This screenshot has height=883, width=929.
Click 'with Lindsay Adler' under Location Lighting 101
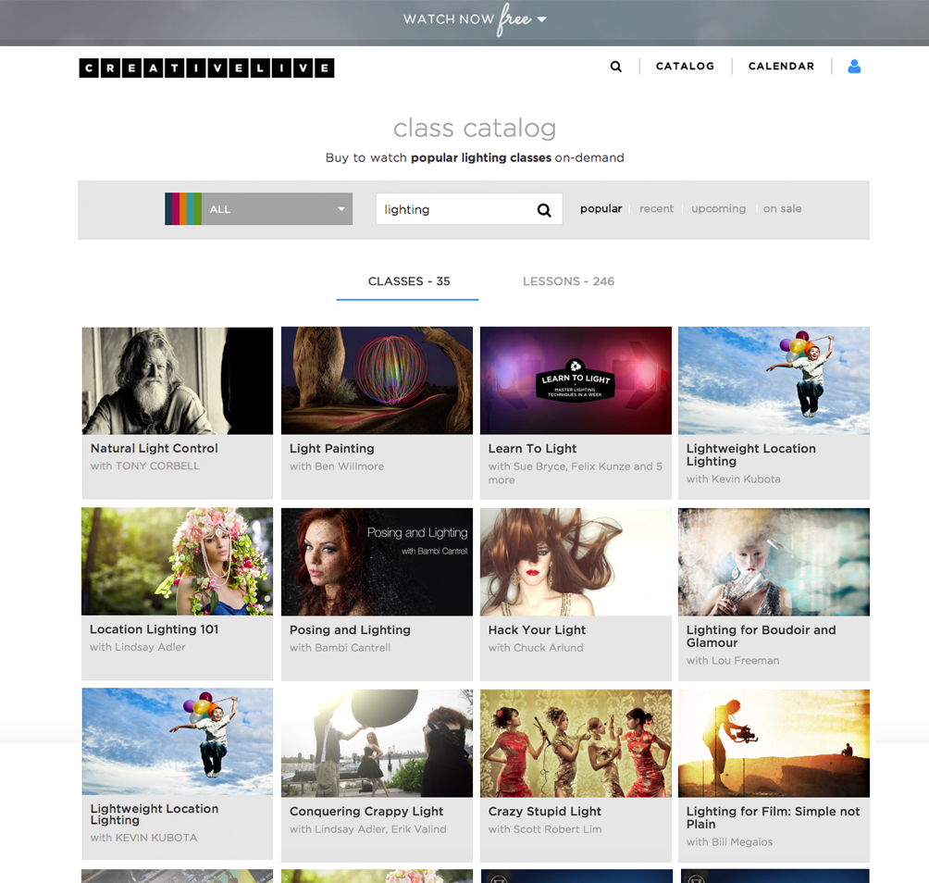point(138,647)
